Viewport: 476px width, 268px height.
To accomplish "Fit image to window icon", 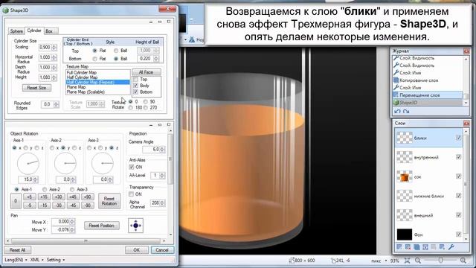I will click(x=408, y=261).
